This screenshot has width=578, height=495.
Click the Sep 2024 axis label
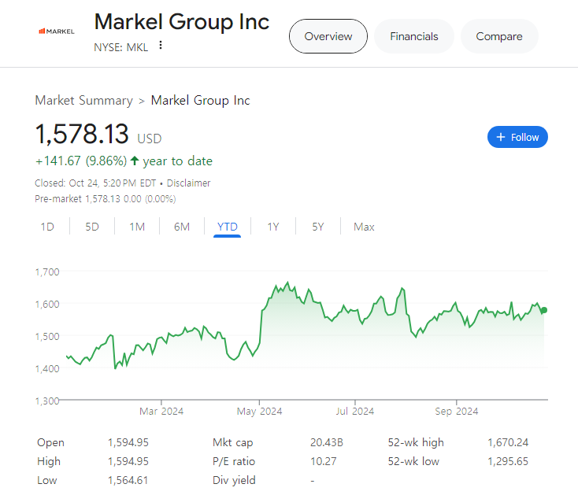click(x=457, y=411)
